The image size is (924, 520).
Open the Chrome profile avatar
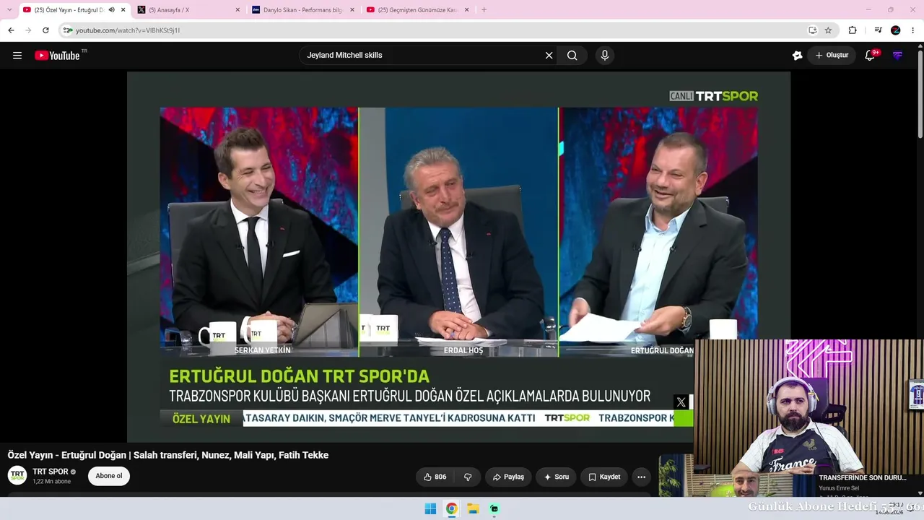point(896,30)
